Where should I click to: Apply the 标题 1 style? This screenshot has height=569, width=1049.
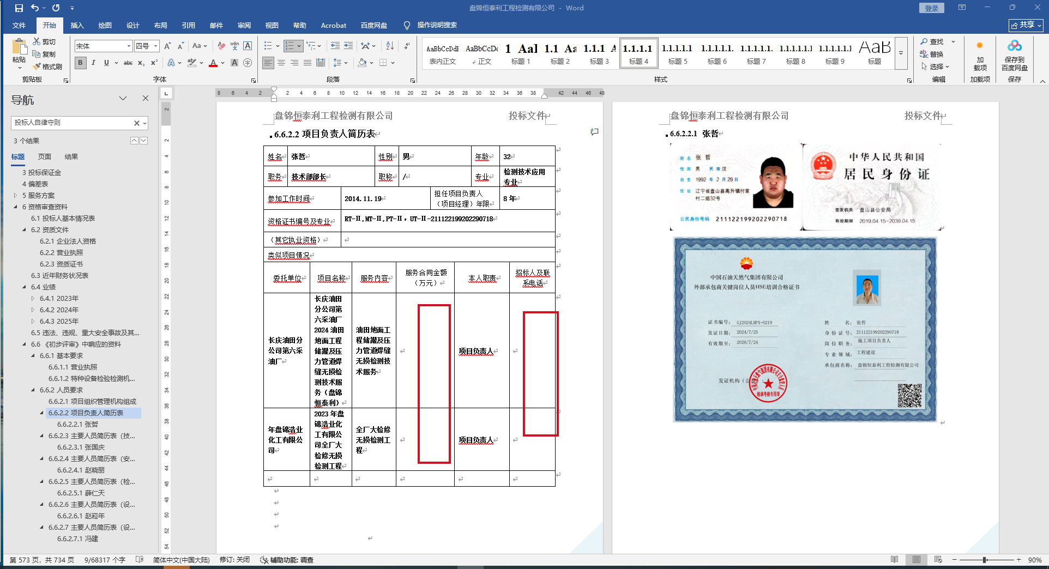click(521, 53)
